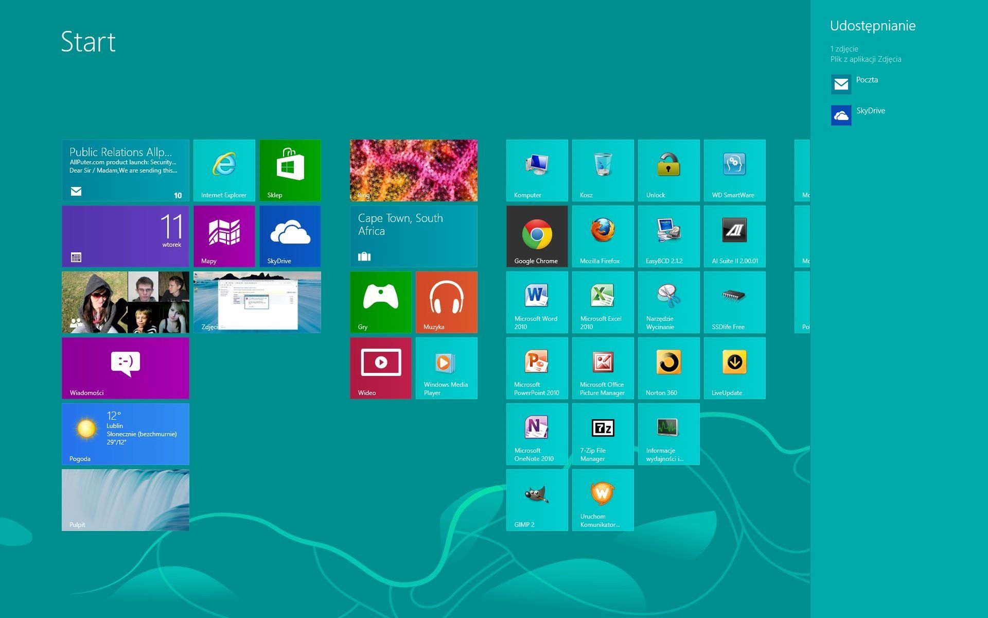
Task: Open the SkyDrive tile on Start screen
Action: click(x=290, y=236)
